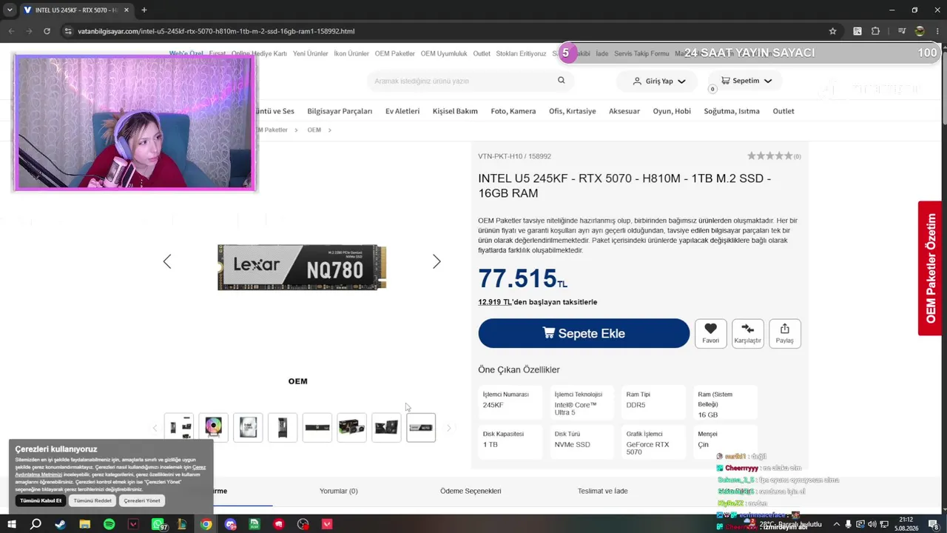Viewport: 947px width, 533px height.
Task: Switch to the Teslimat ve İade tab
Action: (602, 491)
